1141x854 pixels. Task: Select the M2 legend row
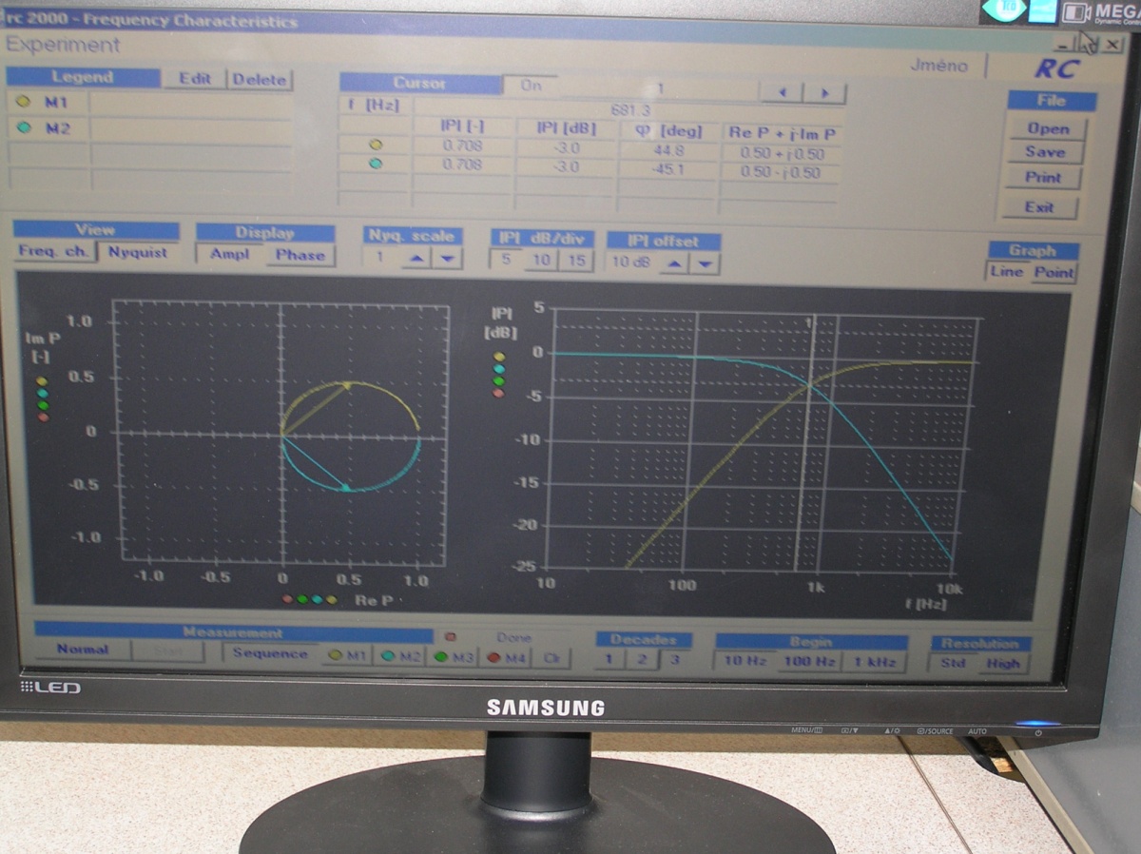click(x=150, y=129)
